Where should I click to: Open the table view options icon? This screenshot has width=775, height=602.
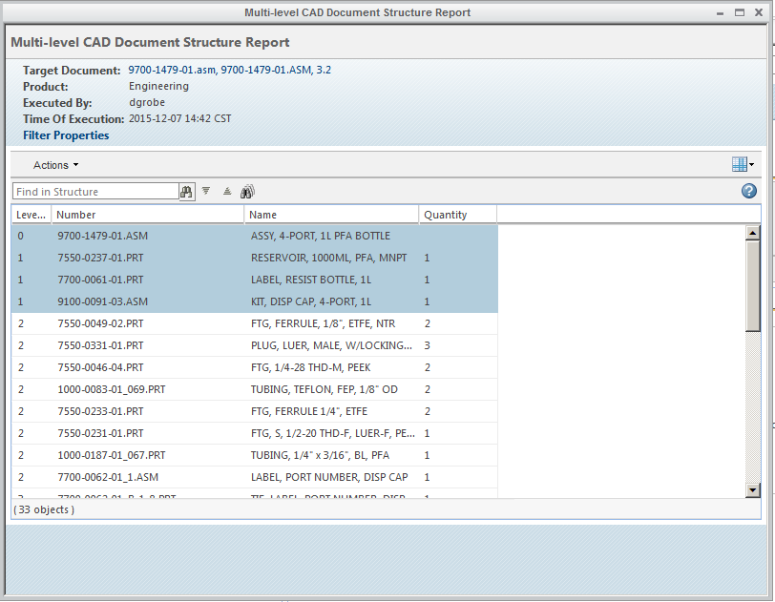click(743, 165)
